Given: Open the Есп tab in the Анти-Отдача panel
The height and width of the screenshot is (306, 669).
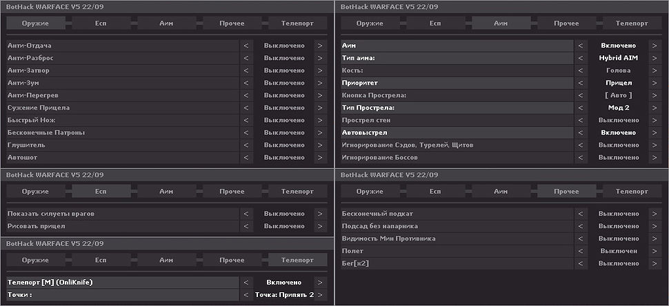Looking at the screenshot, I should [x=101, y=23].
